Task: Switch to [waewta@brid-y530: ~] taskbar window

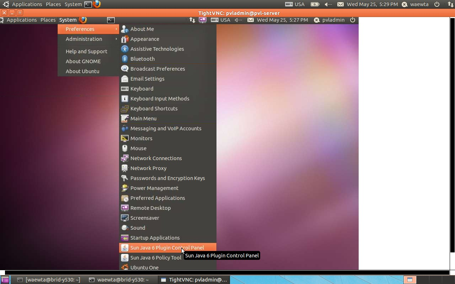Action: [x=49, y=280]
